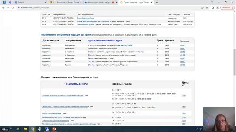Viewport: 236px width, 132px height.
Task: Click the 'ХИТ-ПРОДАЖ' label link
Action: tap(126, 45)
